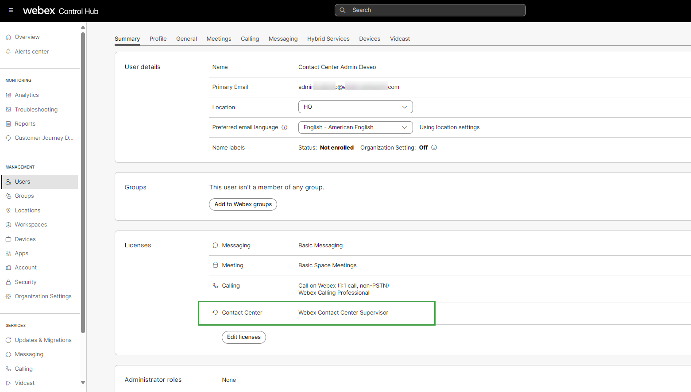Select the Contact Center license row
Image resolution: width=691 pixels, height=392 pixels.
tap(317, 313)
